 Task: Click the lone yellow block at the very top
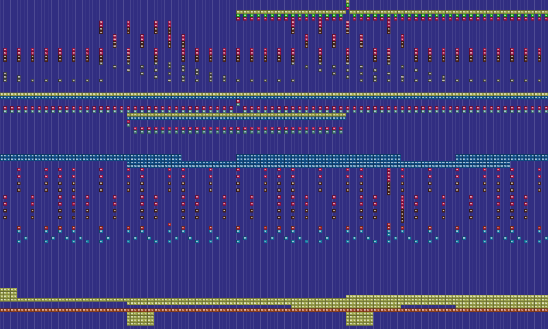[348, 2]
